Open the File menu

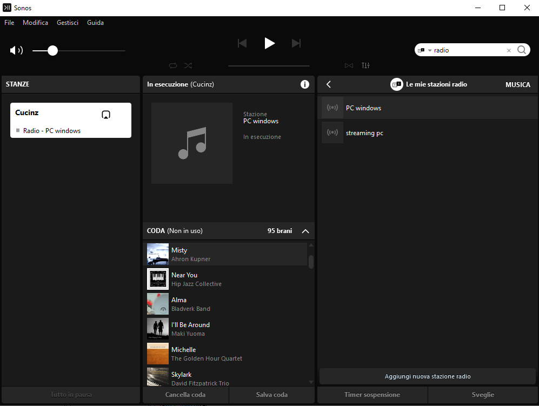(9, 23)
